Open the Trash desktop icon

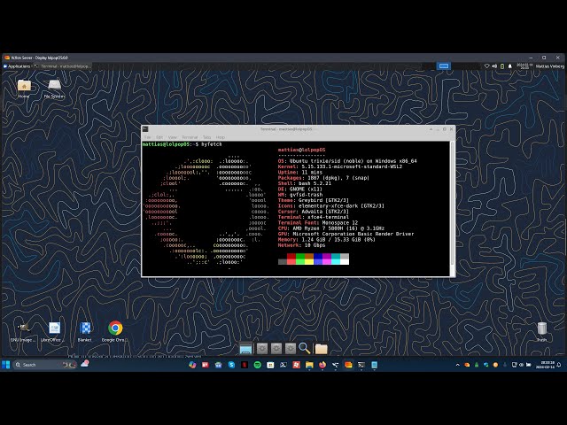(x=541, y=331)
